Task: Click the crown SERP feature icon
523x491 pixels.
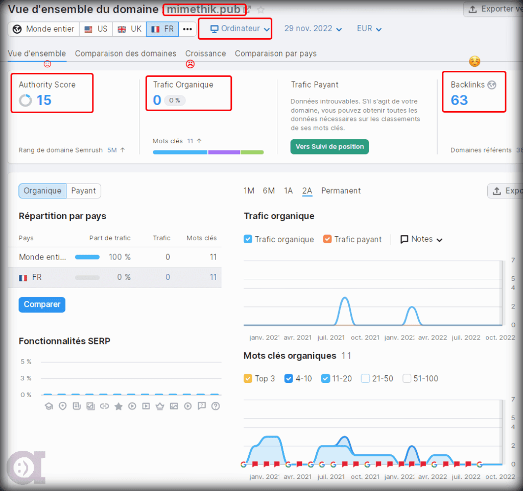Action: click(160, 406)
